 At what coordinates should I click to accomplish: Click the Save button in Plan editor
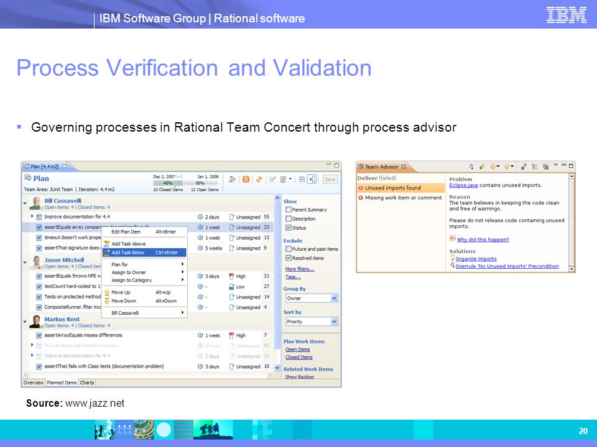[330, 179]
